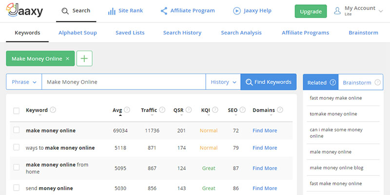
Task: Expand the My Account menu chevron
Action: pyautogui.click(x=381, y=11)
